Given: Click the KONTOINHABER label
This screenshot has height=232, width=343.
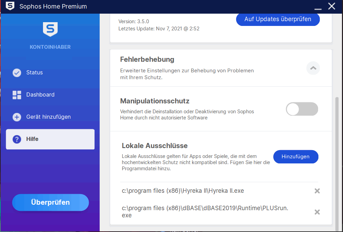Looking at the screenshot, I should coord(50,47).
